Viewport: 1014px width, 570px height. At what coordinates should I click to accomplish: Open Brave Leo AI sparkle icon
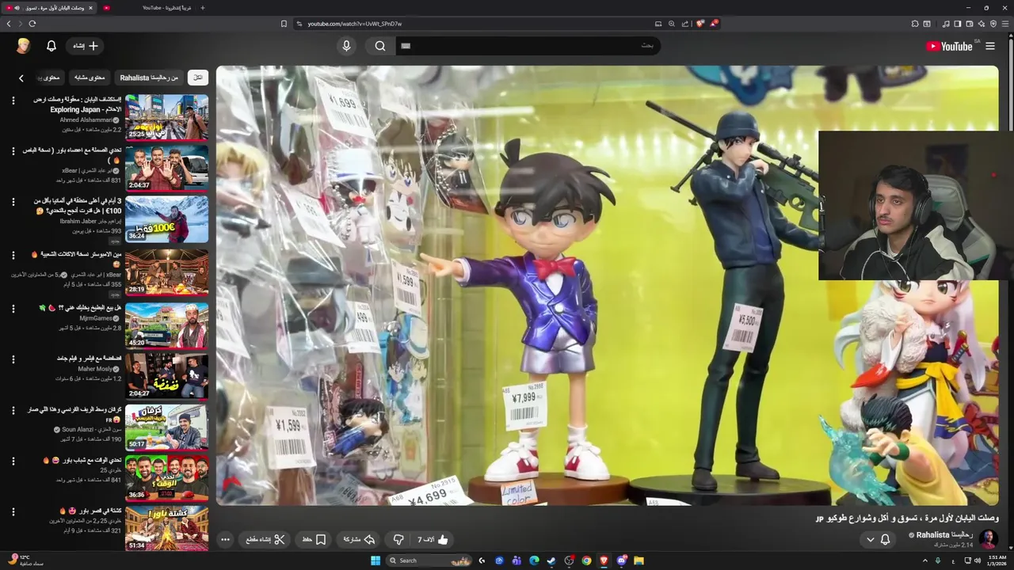pyautogui.click(x=982, y=24)
